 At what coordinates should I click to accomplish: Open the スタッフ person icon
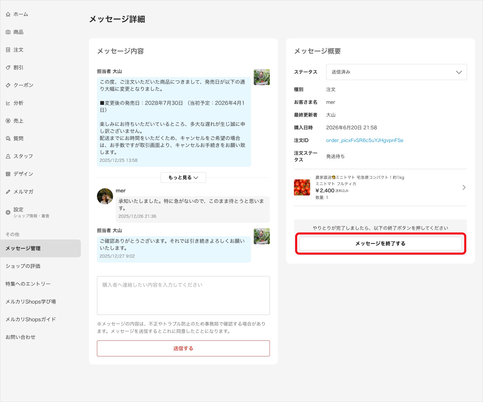click(8, 156)
